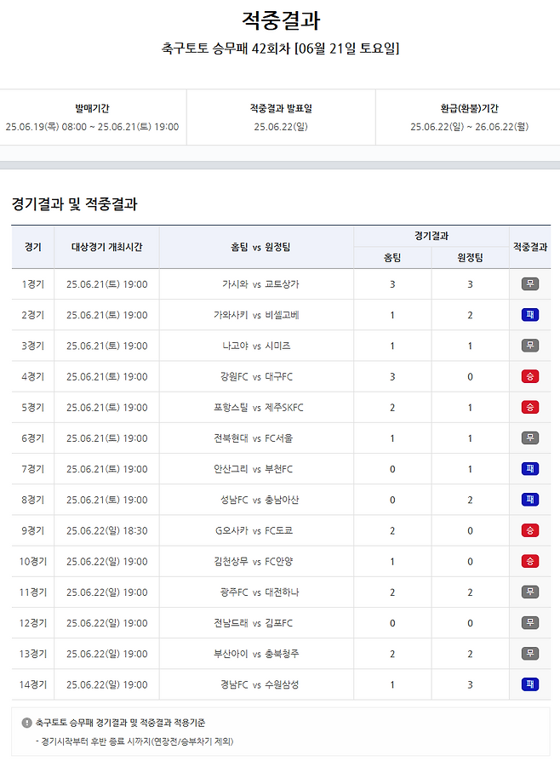Viewport: 560px width, 761px height.
Task: Click the loss badge for 안산그리 vs 부천FC
Action: (x=529, y=469)
